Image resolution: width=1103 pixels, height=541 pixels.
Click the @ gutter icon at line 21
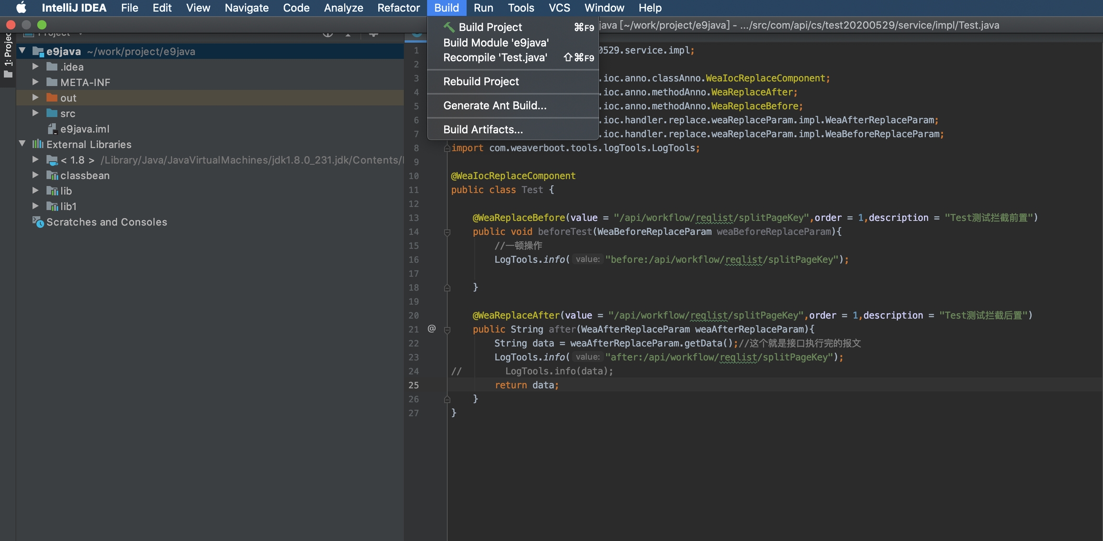tap(431, 328)
